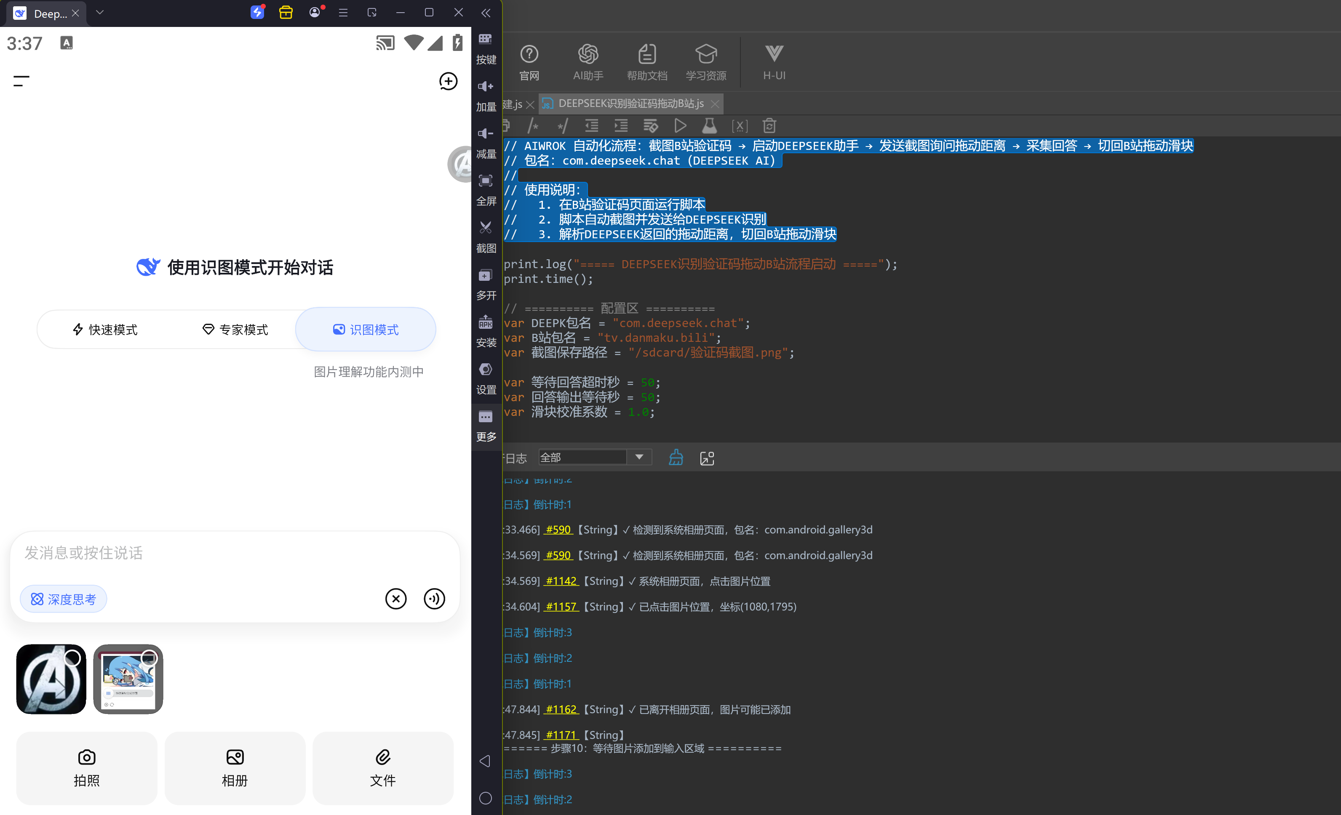This screenshot has height=815, width=1341.
Task: Switch to 快速模式 mode tab
Action: click(105, 329)
